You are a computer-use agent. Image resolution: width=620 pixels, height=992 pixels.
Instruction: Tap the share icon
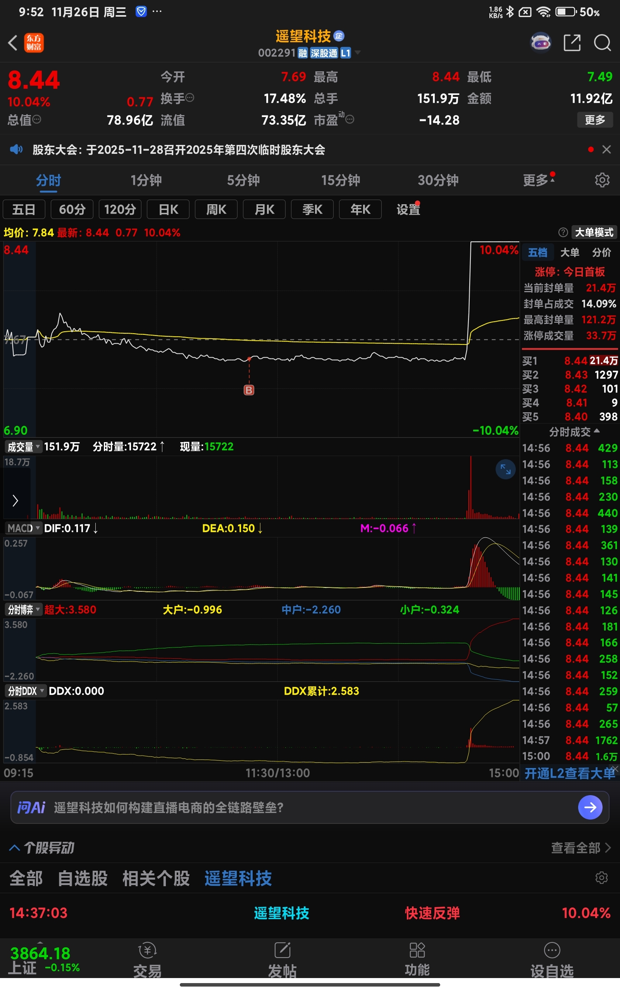point(572,43)
